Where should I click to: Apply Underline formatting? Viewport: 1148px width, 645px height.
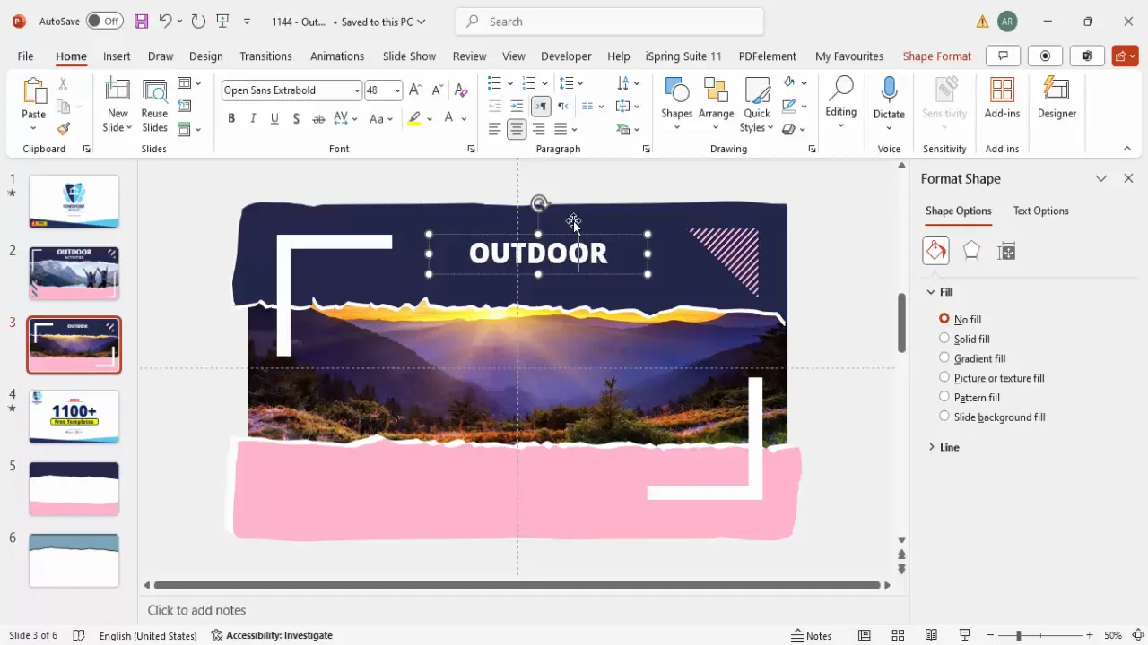click(x=274, y=118)
